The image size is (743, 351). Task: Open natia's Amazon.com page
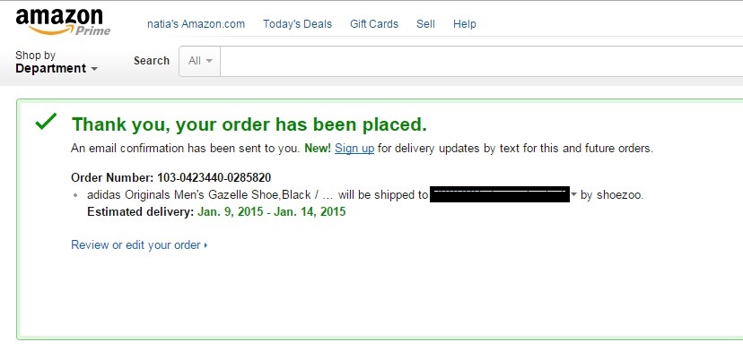point(196,23)
